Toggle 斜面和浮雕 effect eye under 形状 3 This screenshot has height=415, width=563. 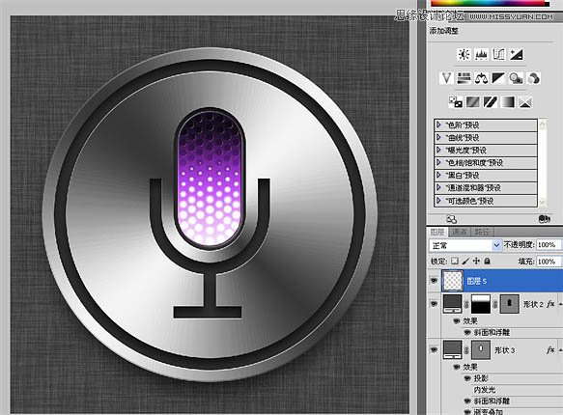(467, 401)
